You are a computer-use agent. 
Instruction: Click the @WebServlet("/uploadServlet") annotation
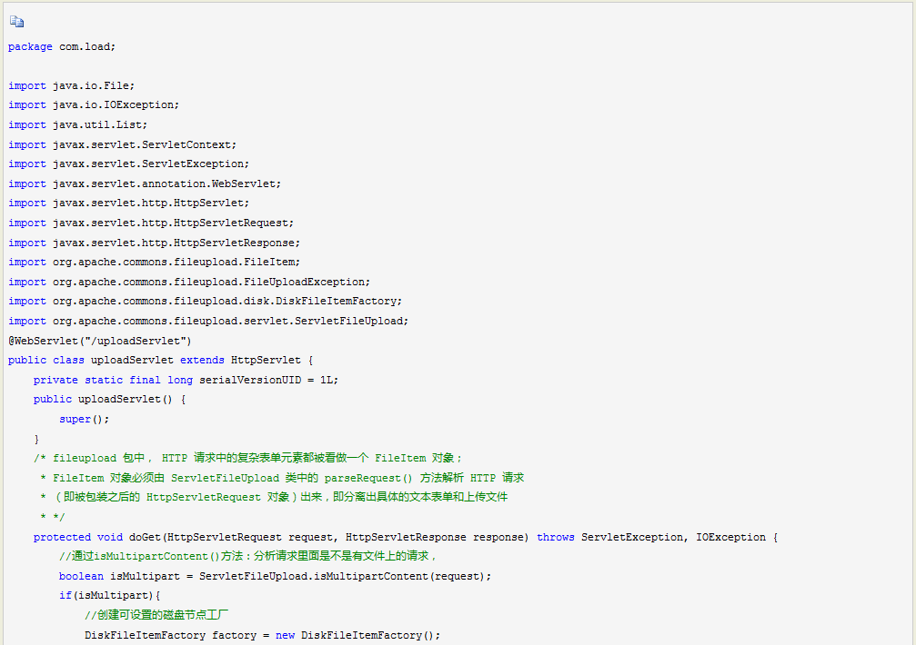pos(100,341)
